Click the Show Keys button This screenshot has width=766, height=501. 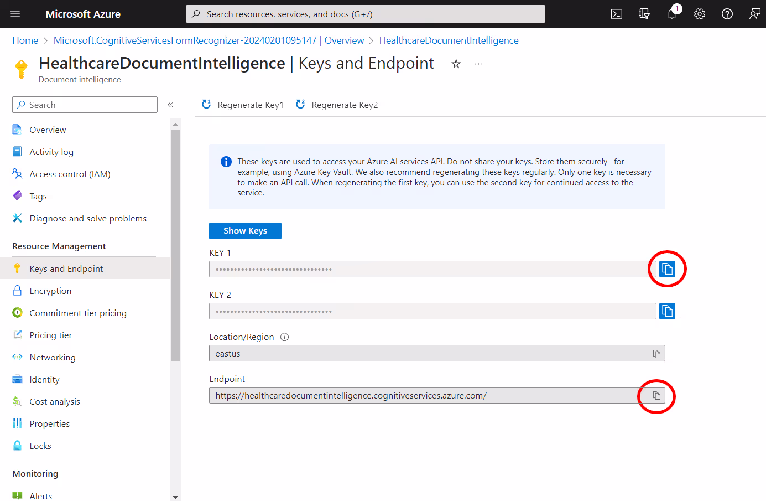(x=245, y=231)
